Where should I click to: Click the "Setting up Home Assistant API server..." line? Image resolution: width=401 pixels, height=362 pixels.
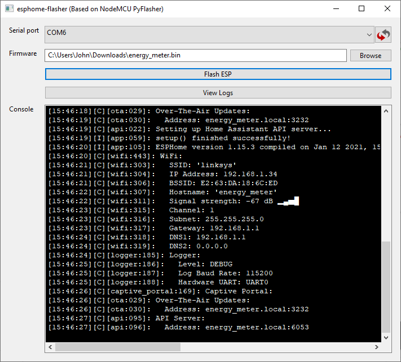coord(190,129)
